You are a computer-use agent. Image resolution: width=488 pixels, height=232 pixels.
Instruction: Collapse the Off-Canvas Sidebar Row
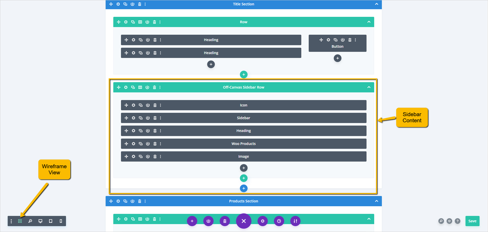pyautogui.click(x=369, y=87)
